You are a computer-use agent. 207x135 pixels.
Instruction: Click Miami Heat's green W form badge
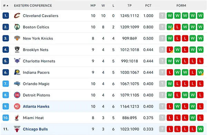coord(193,118)
